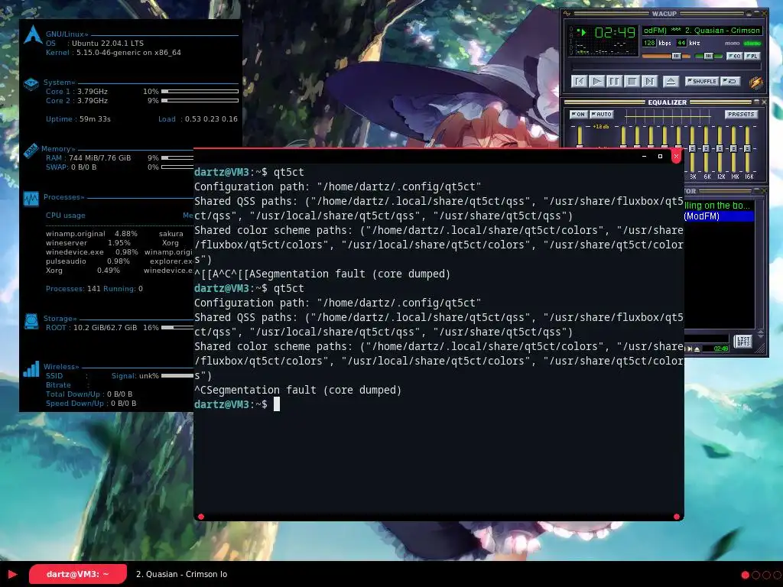Select the '2. Quasian - Crimson Io' taskbar entry
The image size is (783, 587).
(182, 574)
